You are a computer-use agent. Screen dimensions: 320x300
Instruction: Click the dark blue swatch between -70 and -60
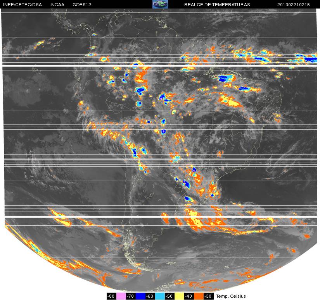coord(140,296)
